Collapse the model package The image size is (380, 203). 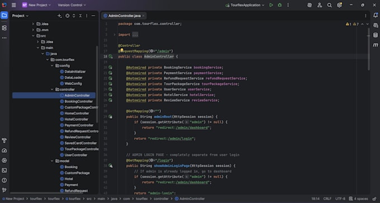point(52,161)
